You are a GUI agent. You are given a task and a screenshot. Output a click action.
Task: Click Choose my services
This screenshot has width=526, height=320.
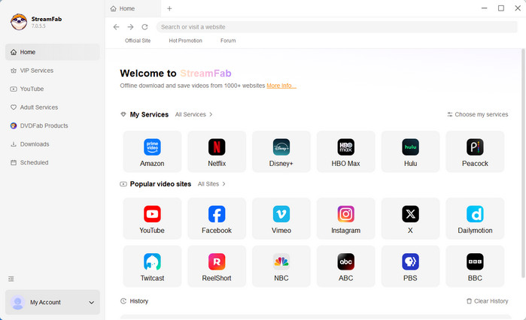(478, 114)
